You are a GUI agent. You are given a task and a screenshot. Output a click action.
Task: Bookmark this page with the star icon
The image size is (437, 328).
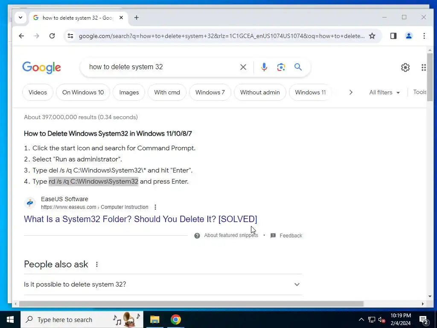[372, 36]
